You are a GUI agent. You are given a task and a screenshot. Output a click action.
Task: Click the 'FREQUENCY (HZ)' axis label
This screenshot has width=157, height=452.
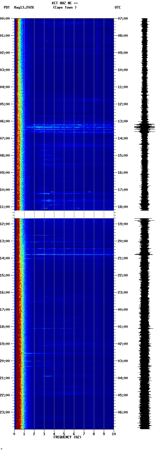tap(67, 437)
